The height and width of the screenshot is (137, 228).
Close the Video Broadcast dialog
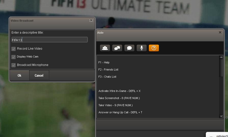click(91, 20)
